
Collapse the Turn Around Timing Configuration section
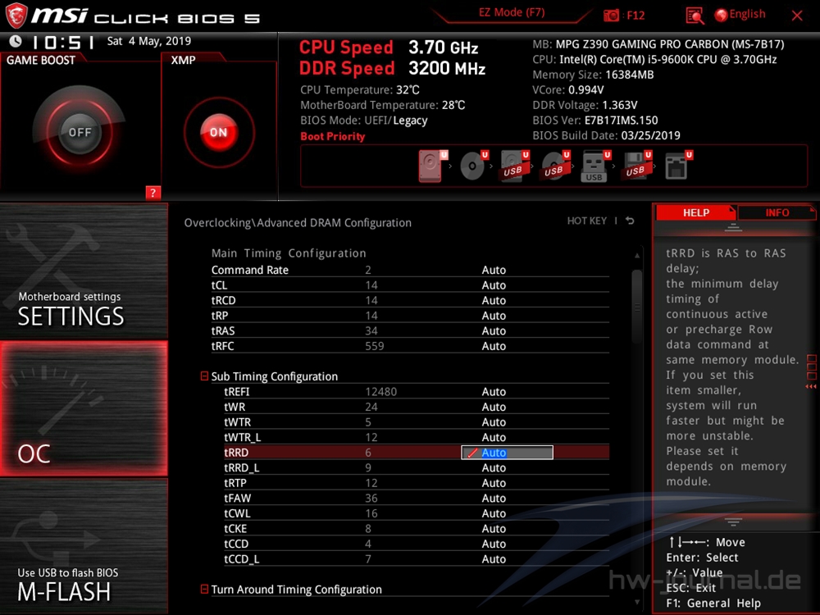(204, 589)
